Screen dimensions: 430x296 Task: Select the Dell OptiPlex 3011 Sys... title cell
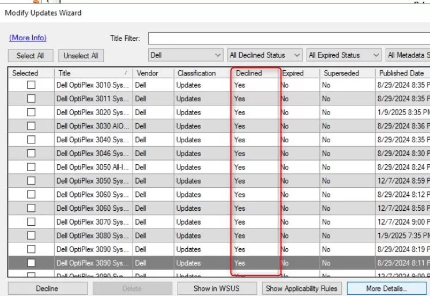point(93,98)
